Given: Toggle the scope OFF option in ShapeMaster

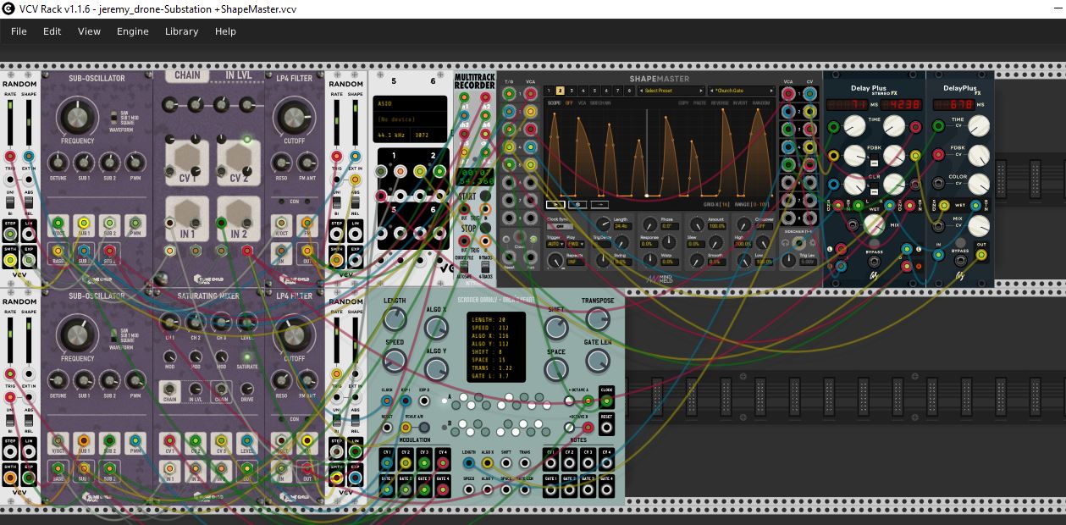Looking at the screenshot, I should point(569,102).
